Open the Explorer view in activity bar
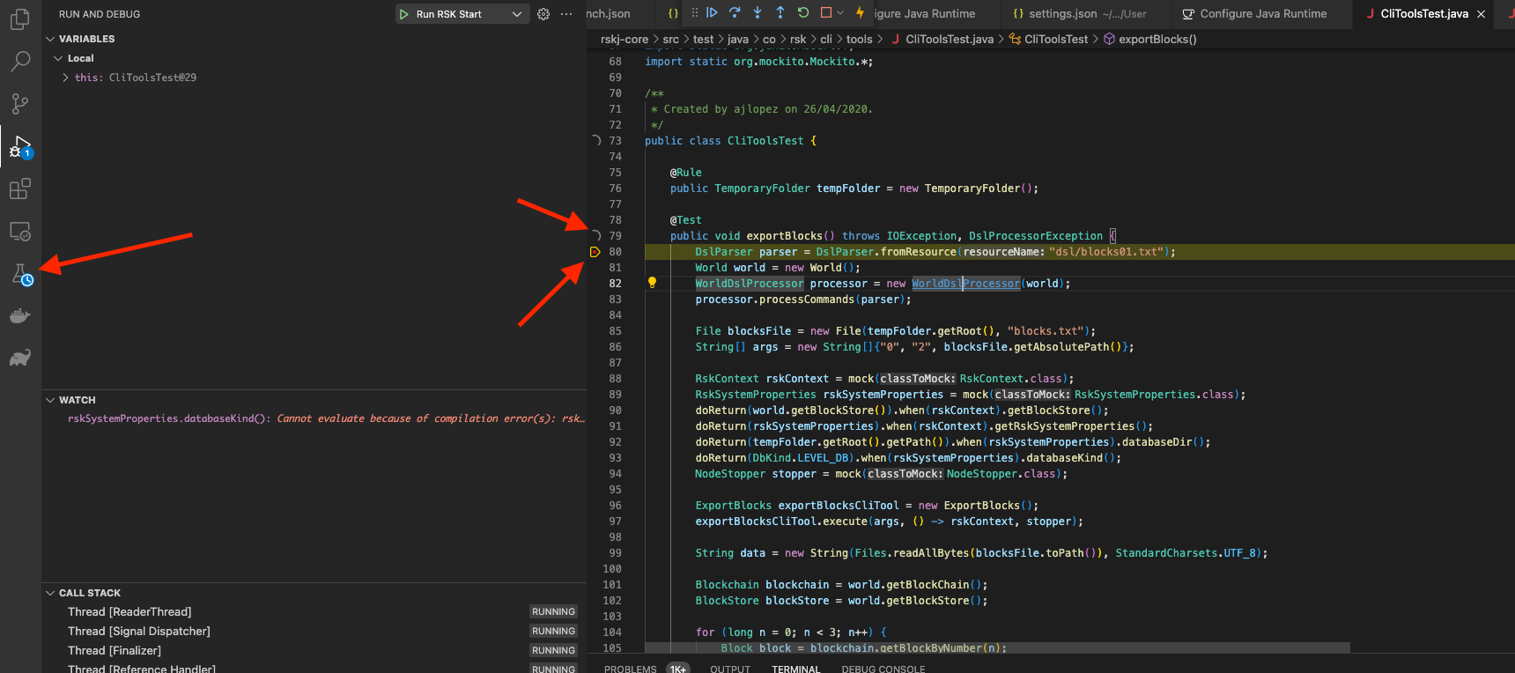The image size is (1515, 673). tap(19, 18)
